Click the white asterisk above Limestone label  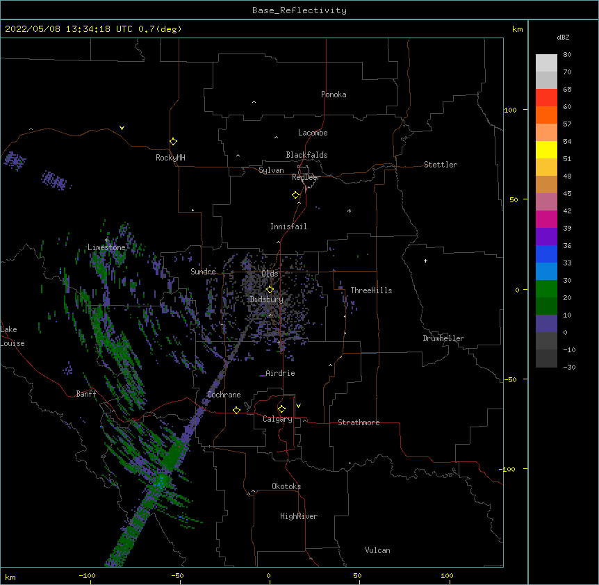106,240
